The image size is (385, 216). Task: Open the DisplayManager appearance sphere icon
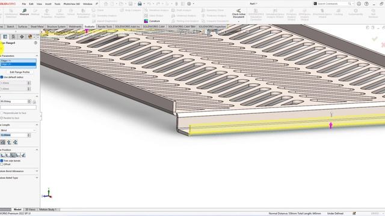pyautogui.click(x=30, y=37)
